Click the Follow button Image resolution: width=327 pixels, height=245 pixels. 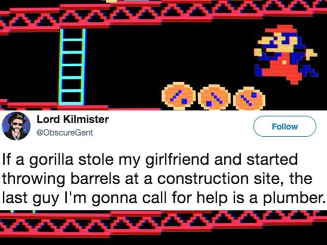(x=284, y=126)
